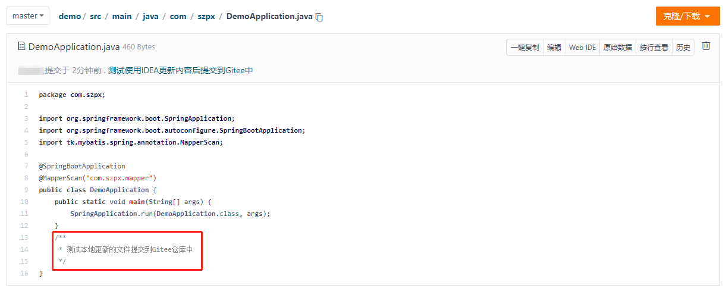View 原始数据 raw file
The width and height of the screenshot is (726, 288).
coord(617,48)
